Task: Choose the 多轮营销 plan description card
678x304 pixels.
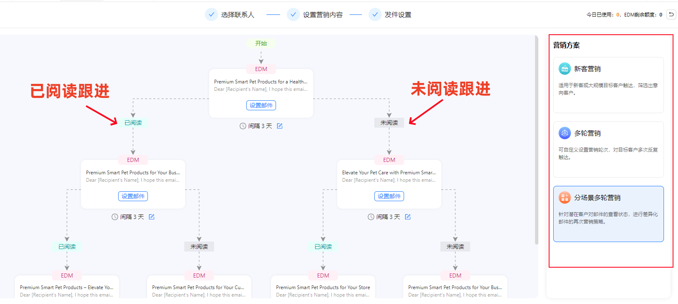Action: [608, 154]
